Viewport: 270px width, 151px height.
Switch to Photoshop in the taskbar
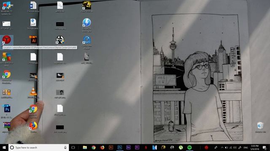coord(120,147)
